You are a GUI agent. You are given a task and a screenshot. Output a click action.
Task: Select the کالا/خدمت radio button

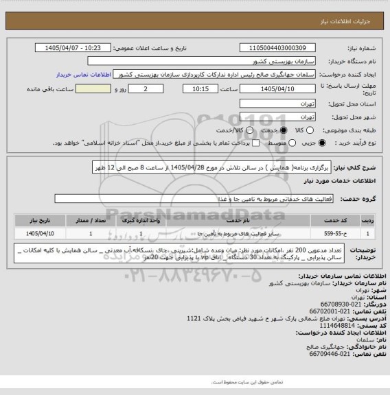click(x=249, y=130)
